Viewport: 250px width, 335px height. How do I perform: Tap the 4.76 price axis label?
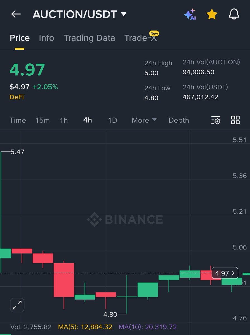click(x=240, y=318)
